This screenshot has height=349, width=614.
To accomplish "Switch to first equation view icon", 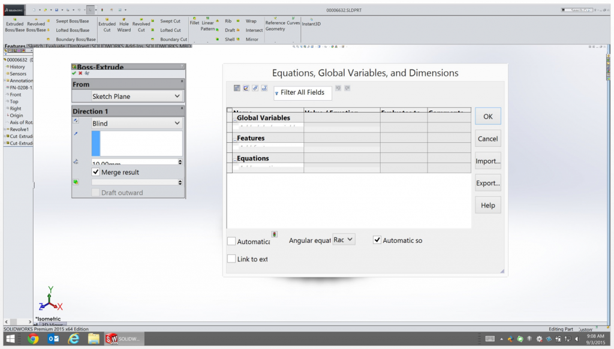I will (x=237, y=88).
